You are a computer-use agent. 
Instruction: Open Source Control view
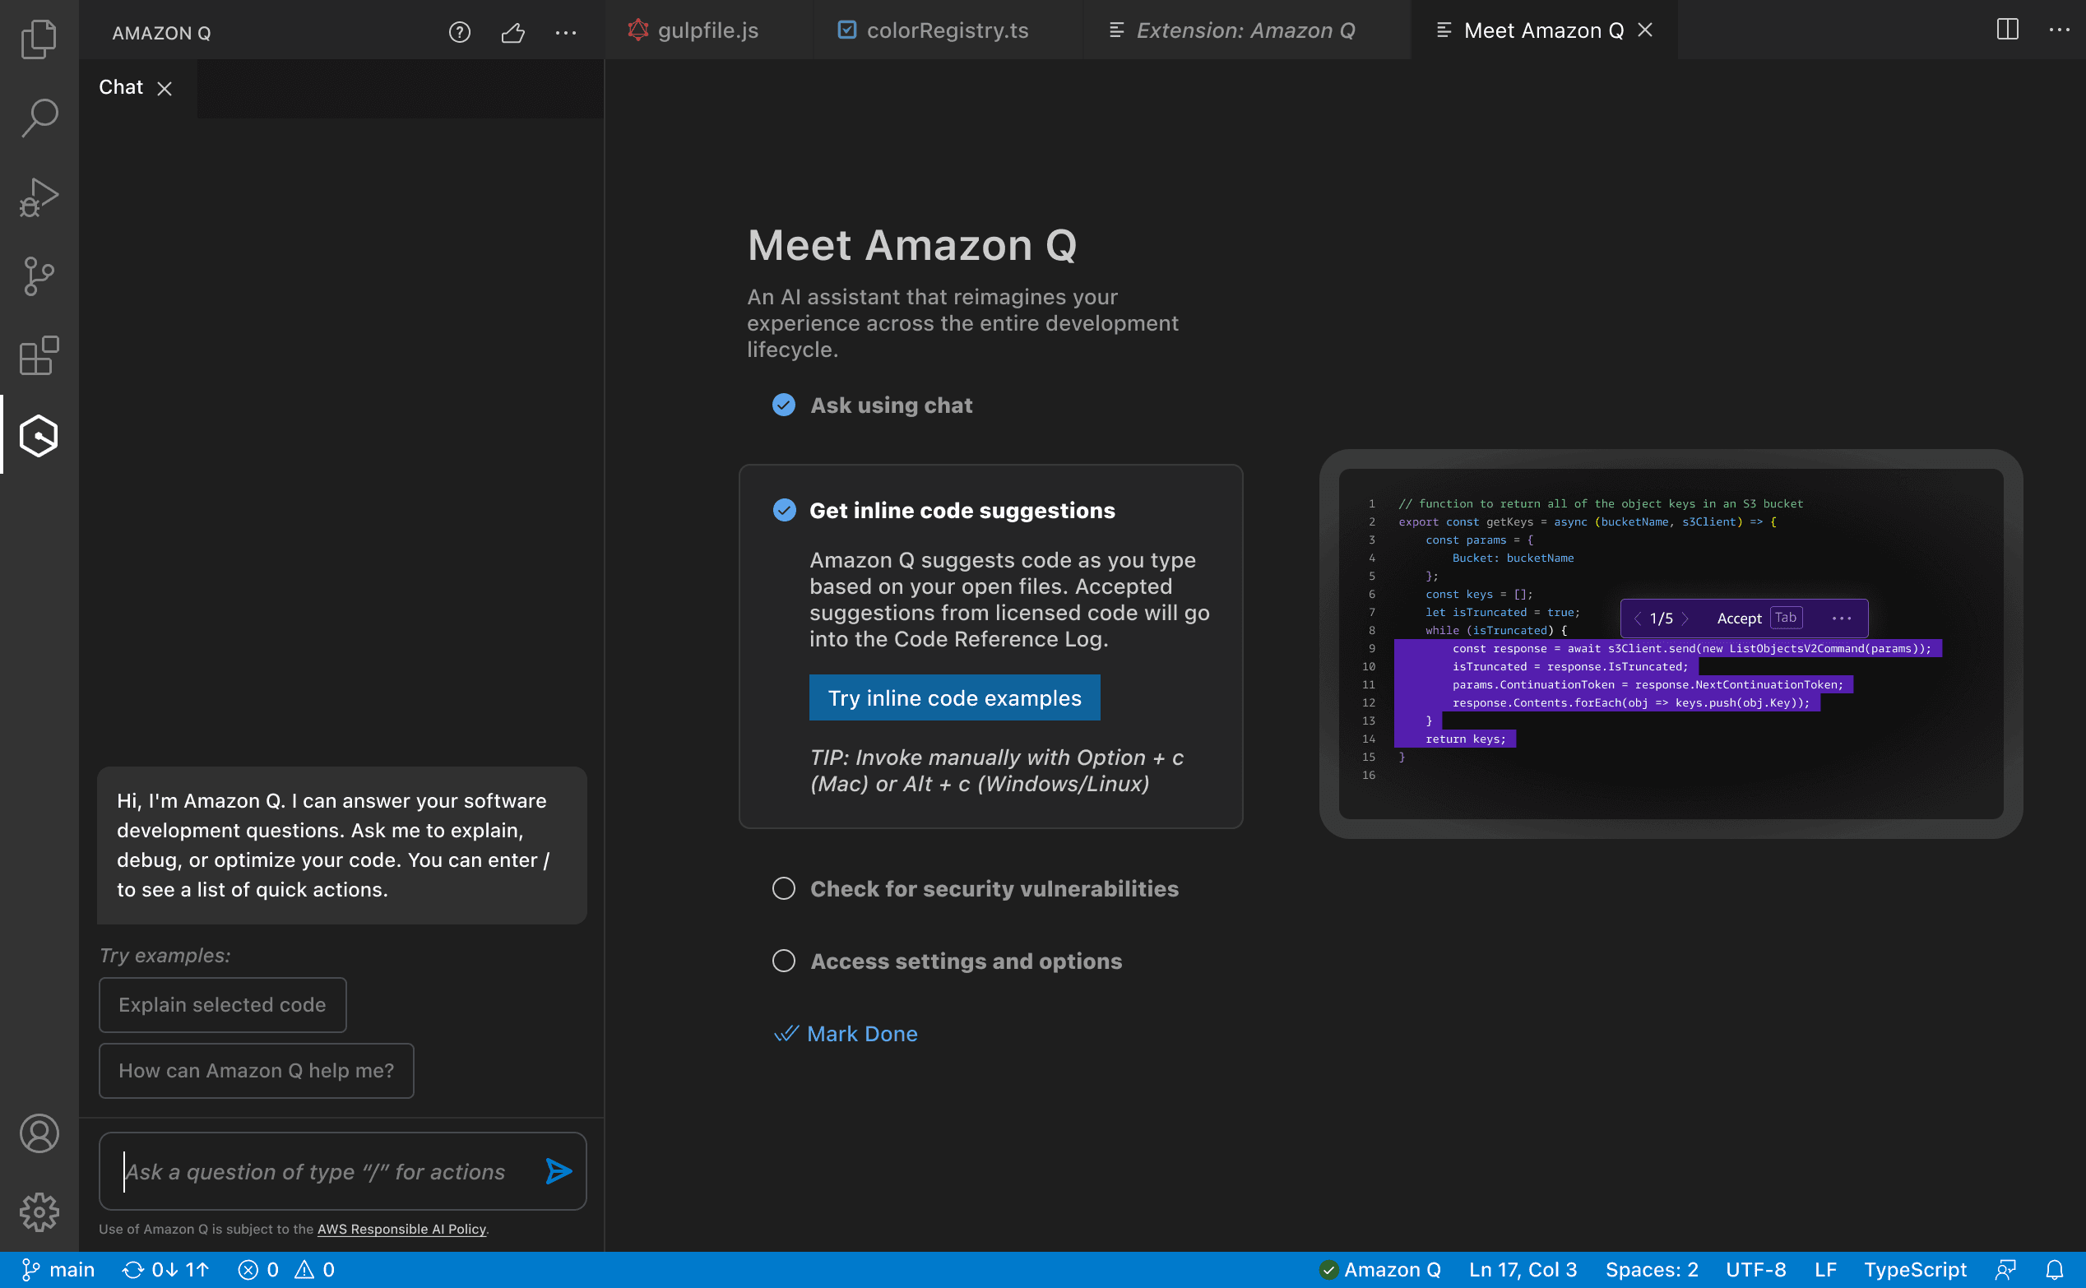[x=39, y=276]
